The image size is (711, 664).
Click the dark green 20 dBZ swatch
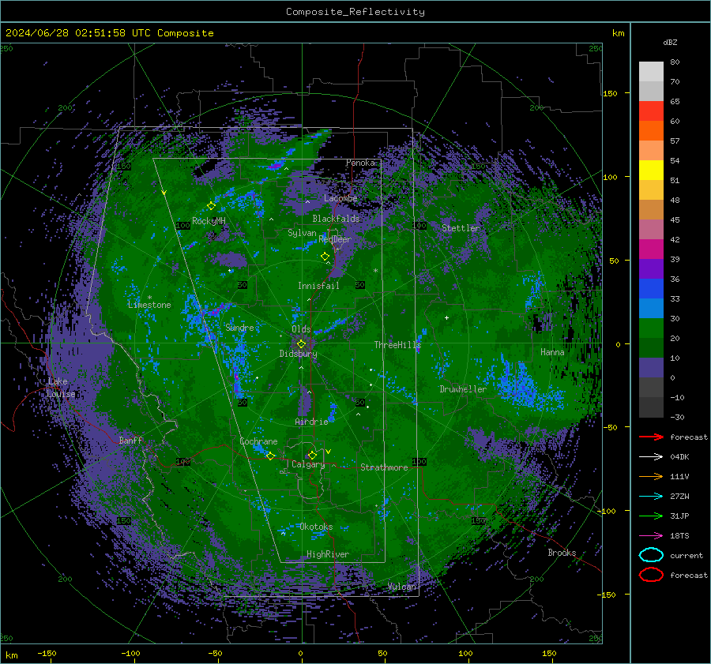pyautogui.click(x=651, y=348)
